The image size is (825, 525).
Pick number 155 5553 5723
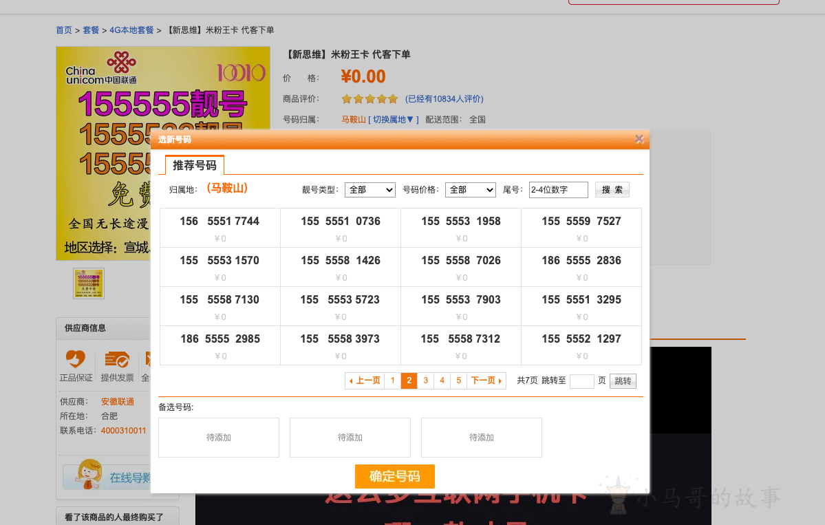coord(341,306)
